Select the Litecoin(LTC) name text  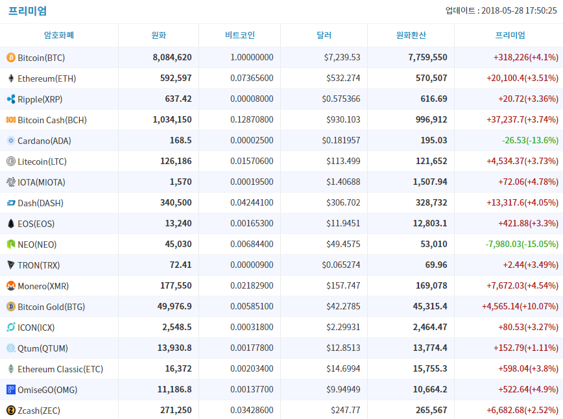(42, 162)
